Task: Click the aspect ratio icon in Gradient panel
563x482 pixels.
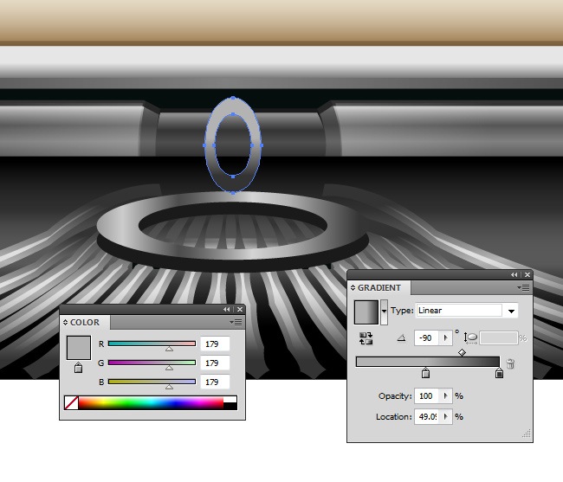Action: click(471, 338)
